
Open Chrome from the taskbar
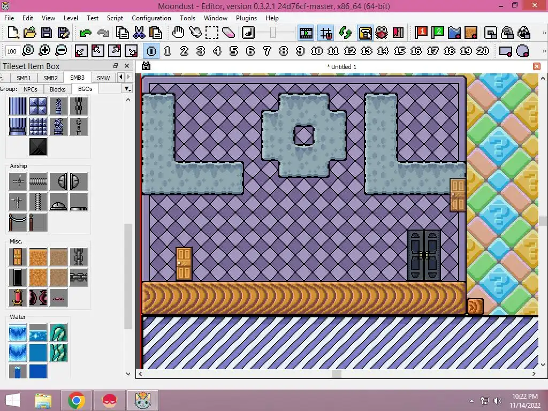pos(76,400)
